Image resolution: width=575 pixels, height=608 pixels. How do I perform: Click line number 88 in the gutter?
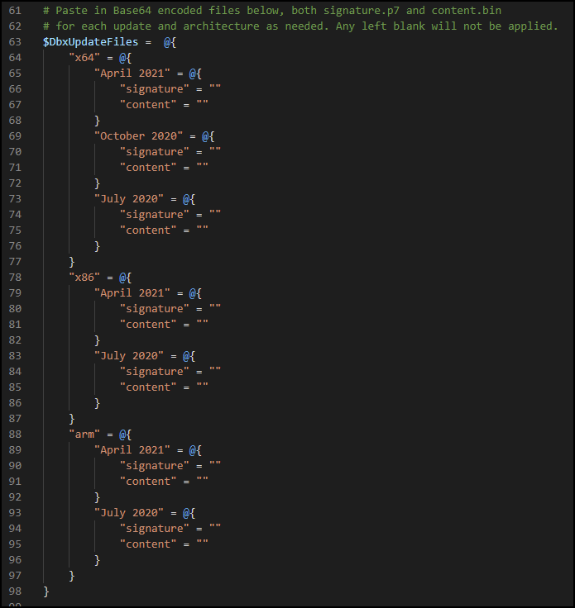tap(16, 435)
